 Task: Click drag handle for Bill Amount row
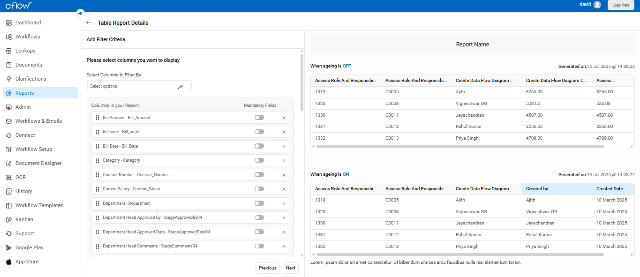click(98, 118)
